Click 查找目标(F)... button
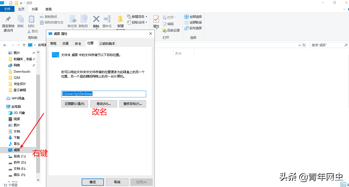The width and height of the screenshot is (349, 187). pos(133,104)
